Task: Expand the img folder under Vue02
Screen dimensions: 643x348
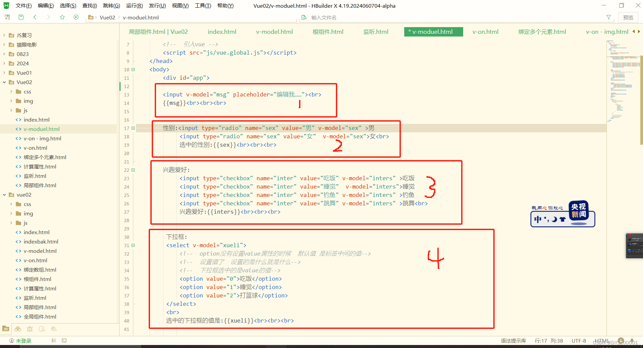Action: pyautogui.click(x=11, y=101)
